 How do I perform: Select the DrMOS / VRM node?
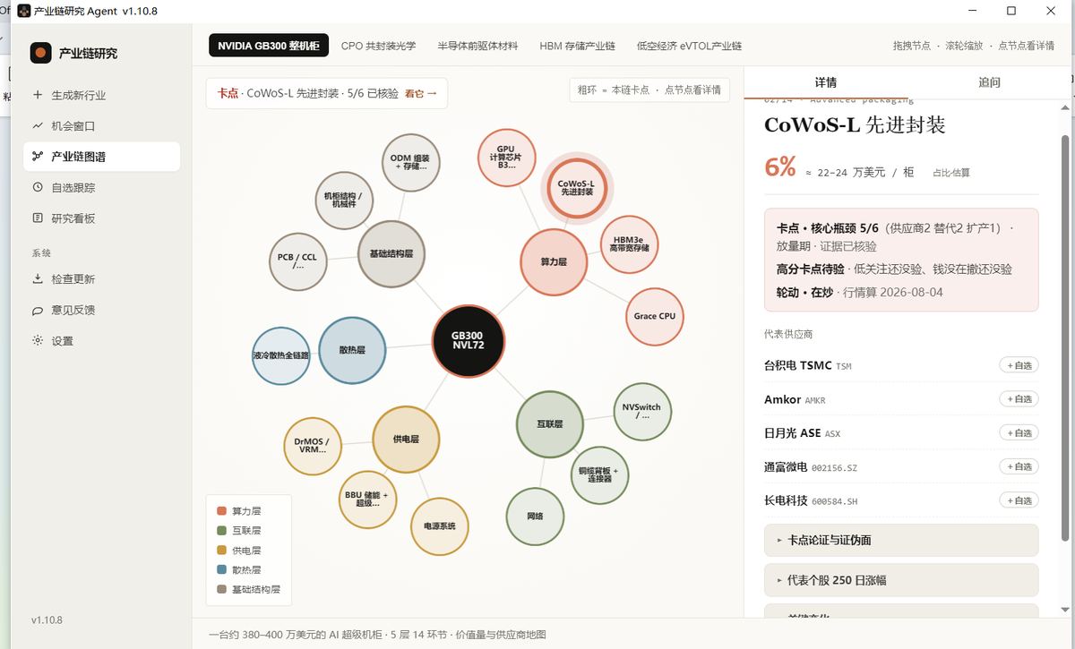pos(313,446)
